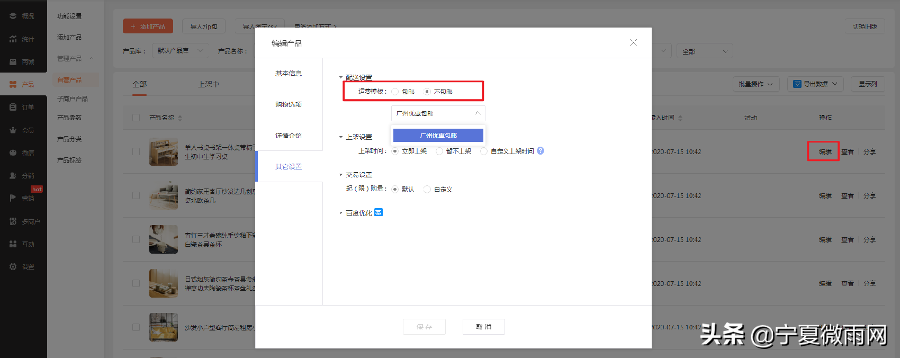This screenshot has height=358, width=900.
Task: Click the desk product thumbnail in first row
Action: tap(164, 151)
